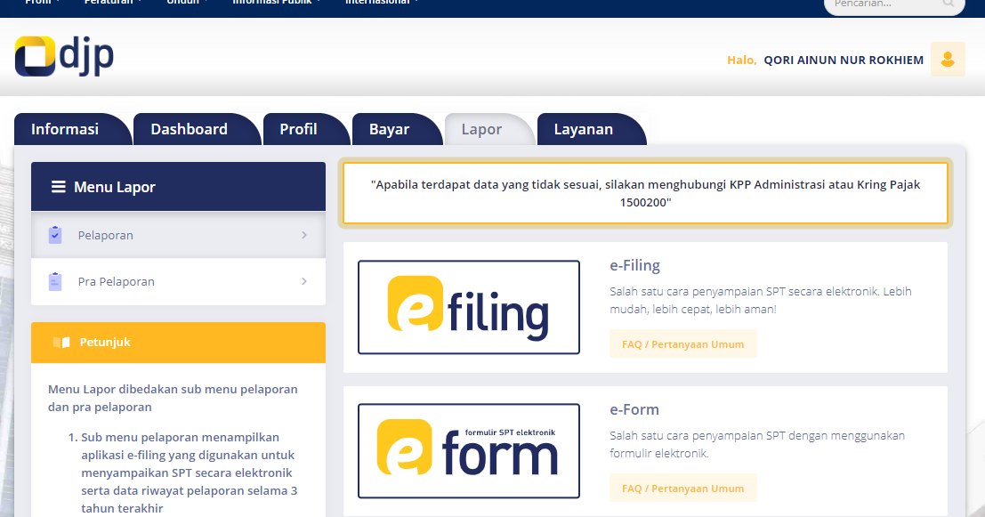985x517 pixels.
Task: Click the user name QORI AINUN NUR ROKHIEM
Action: [x=844, y=61]
